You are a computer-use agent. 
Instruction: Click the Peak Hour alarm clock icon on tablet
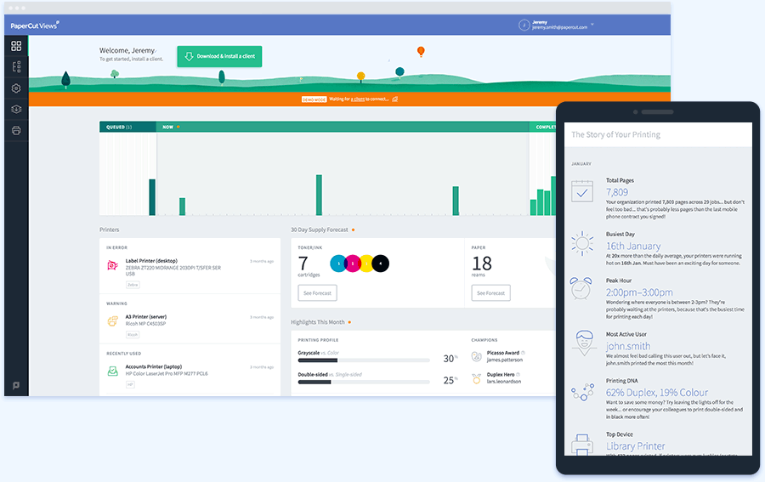(581, 288)
